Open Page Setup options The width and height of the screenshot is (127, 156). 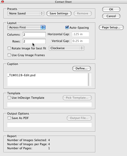111,27
